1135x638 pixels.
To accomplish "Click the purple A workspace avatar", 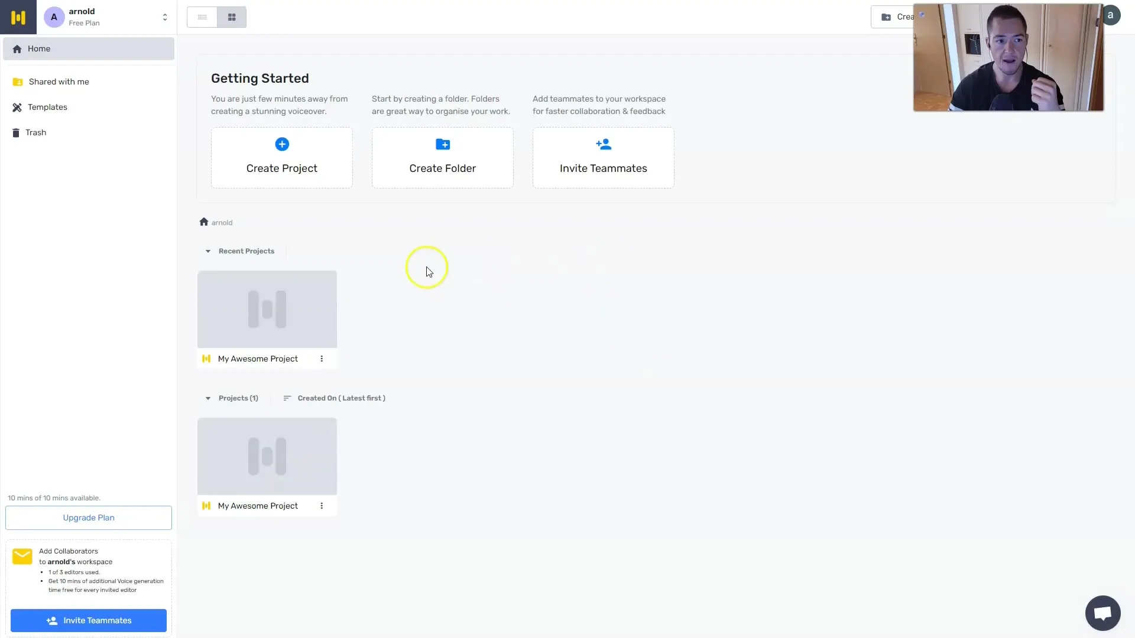I will pos(54,17).
